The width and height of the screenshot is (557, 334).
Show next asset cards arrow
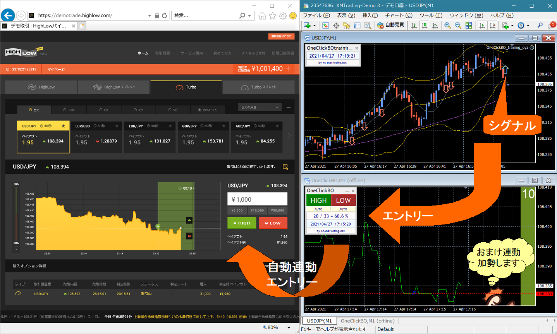tap(289, 136)
